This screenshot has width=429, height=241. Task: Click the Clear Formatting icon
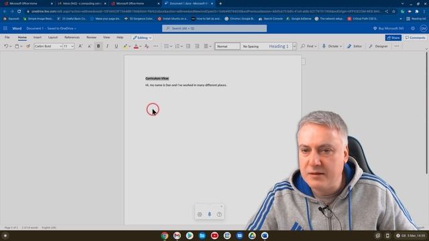(x=147, y=46)
